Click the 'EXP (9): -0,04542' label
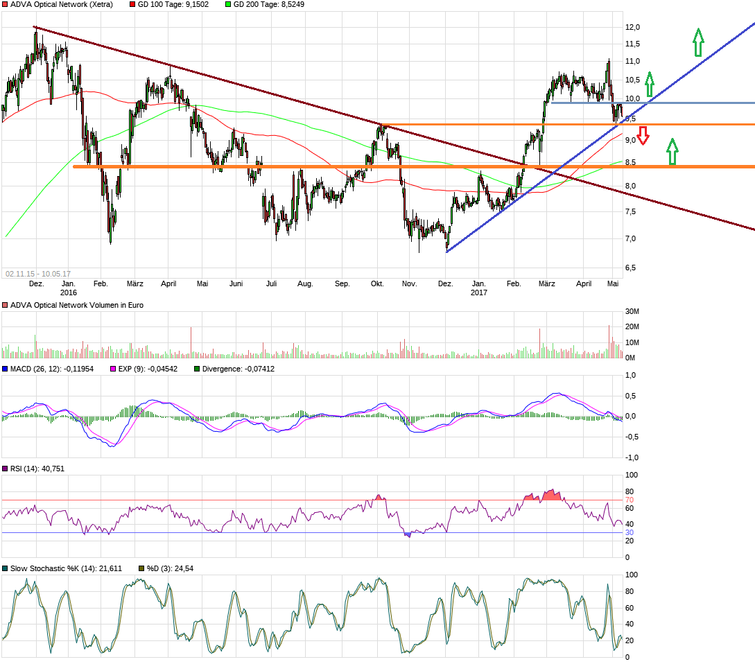The image size is (755, 664). click(148, 369)
